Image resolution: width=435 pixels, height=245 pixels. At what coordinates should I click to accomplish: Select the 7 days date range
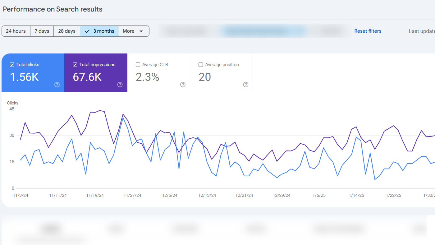click(x=42, y=31)
